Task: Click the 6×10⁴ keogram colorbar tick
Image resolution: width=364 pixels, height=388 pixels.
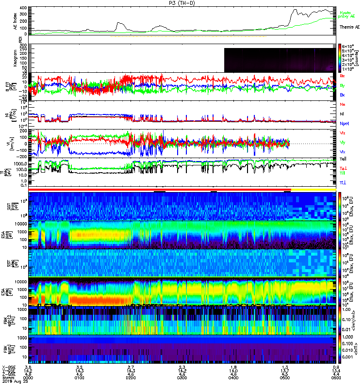Action: (348, 46)
